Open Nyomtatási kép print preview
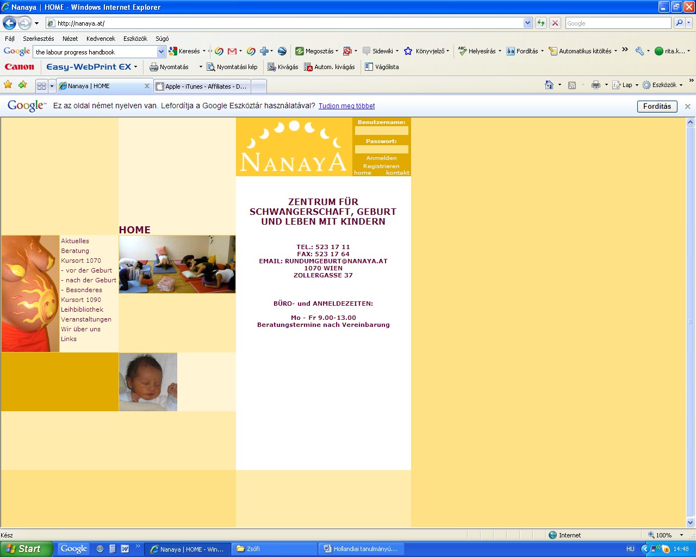This screenshot has width=696, height=557. (x=232, y=67)
